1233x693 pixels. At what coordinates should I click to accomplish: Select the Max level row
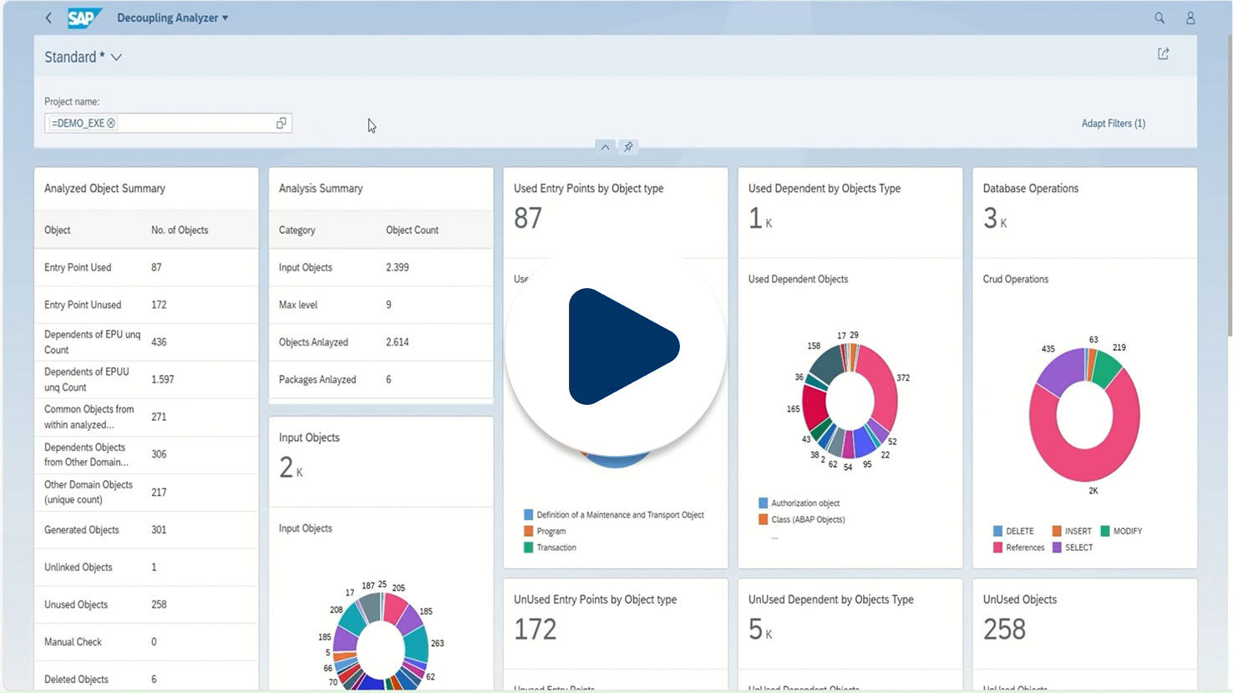tap(381, 305)
